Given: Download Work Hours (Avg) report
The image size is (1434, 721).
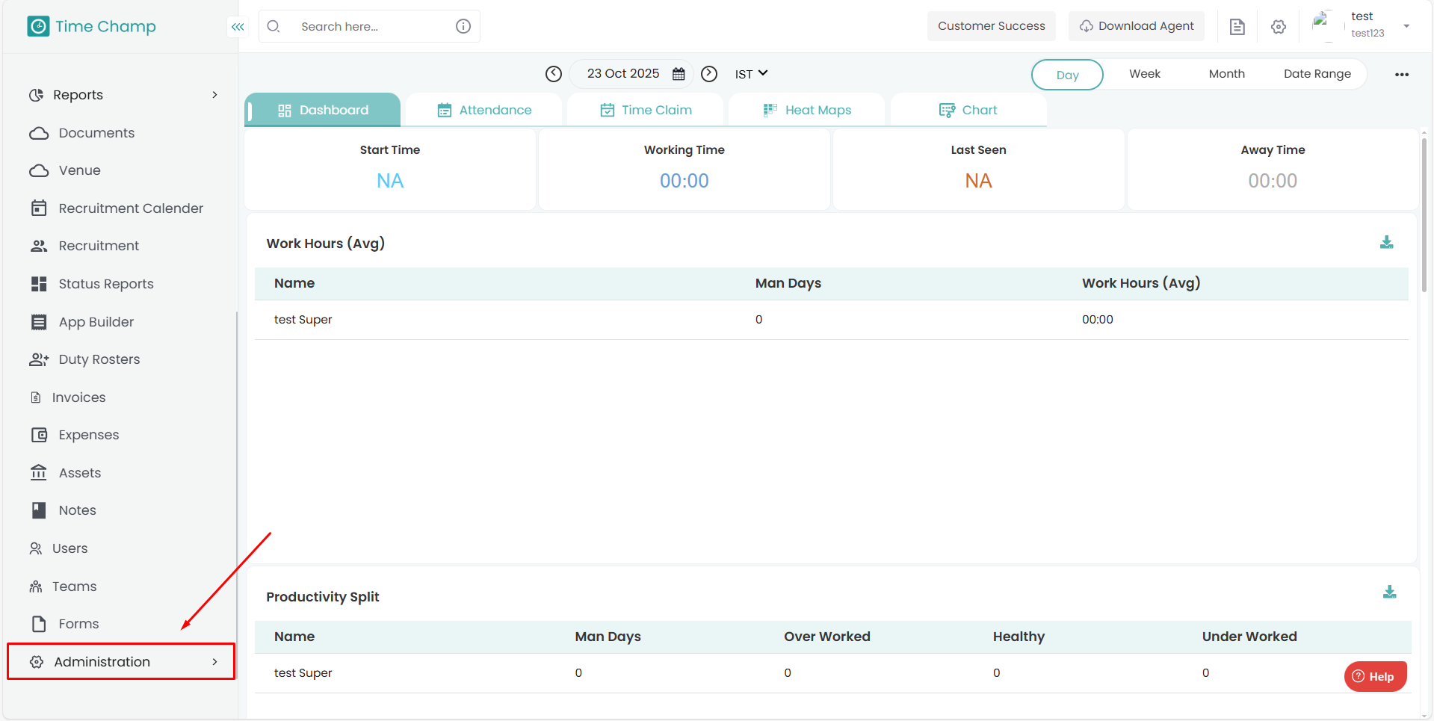Looking at the screenshot, I should pos(1386,243).
